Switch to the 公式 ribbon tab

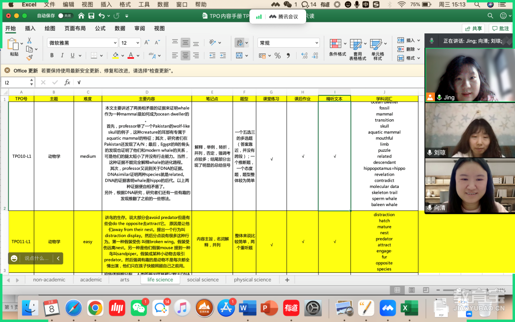click(100, 28)
